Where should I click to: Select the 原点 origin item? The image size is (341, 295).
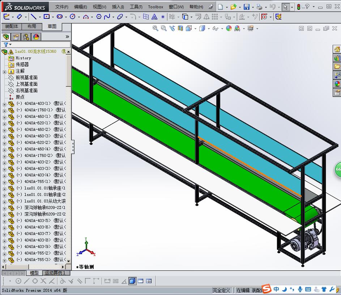[20, 97]
